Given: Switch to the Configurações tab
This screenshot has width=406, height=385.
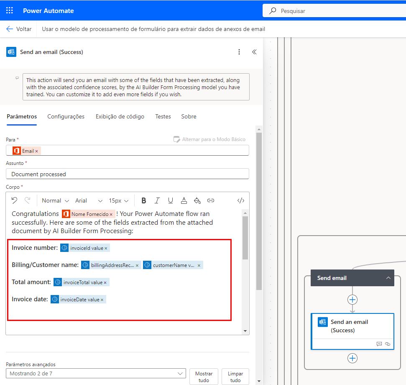Looking at the screenshot, I should tap(66, 117).
